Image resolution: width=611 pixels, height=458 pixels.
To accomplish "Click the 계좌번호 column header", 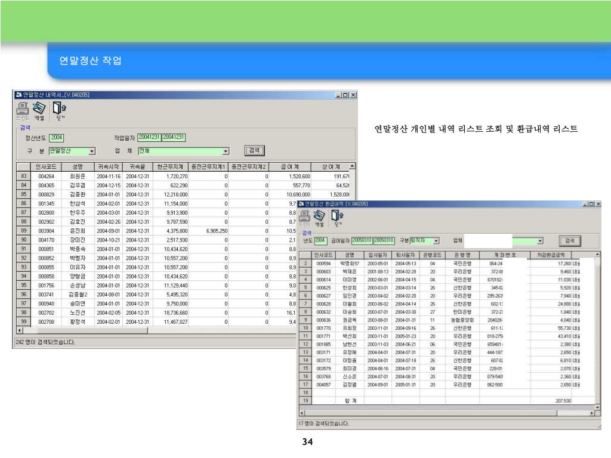I will [x=505, y=255].
